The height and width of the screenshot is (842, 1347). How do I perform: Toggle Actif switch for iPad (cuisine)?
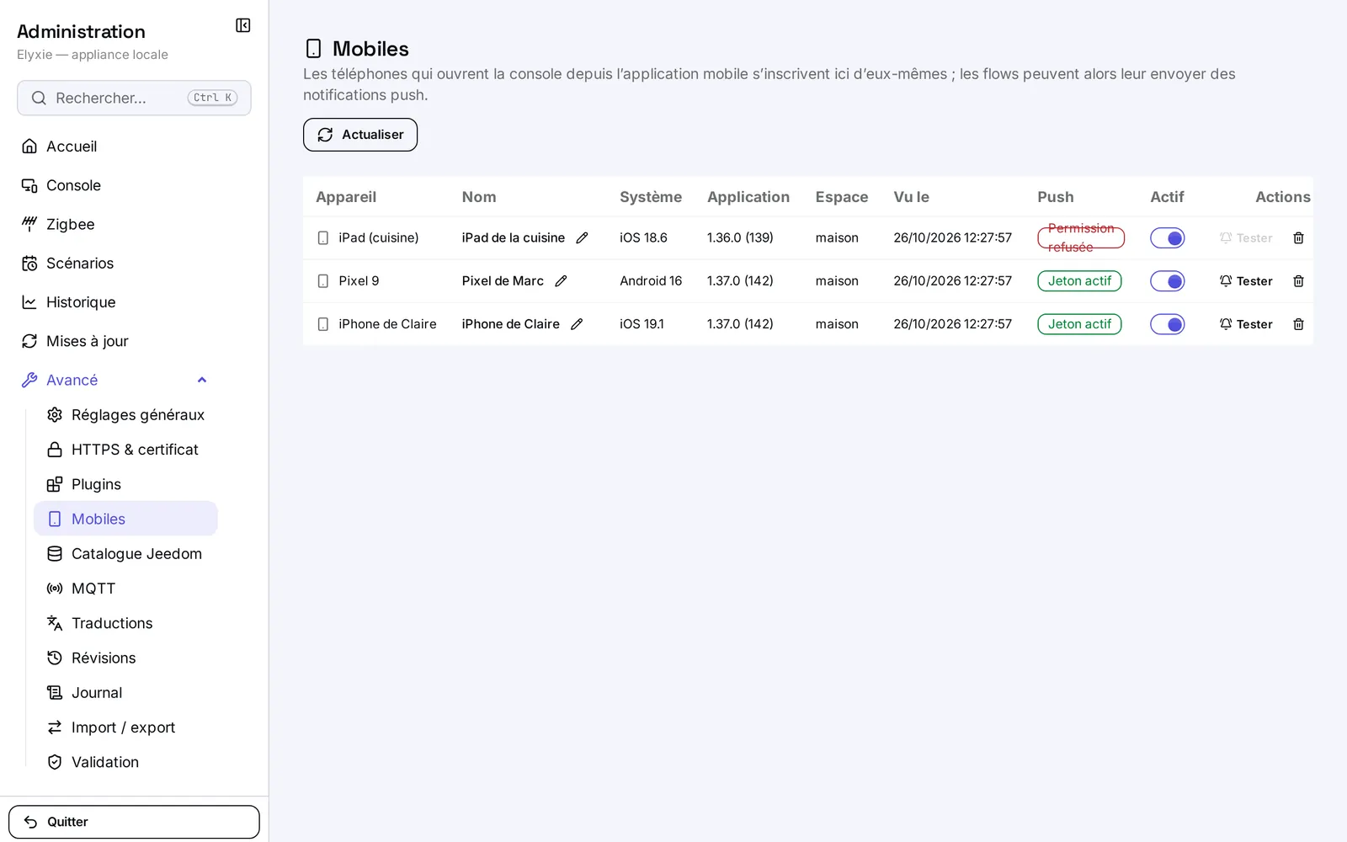[1168, 238]
